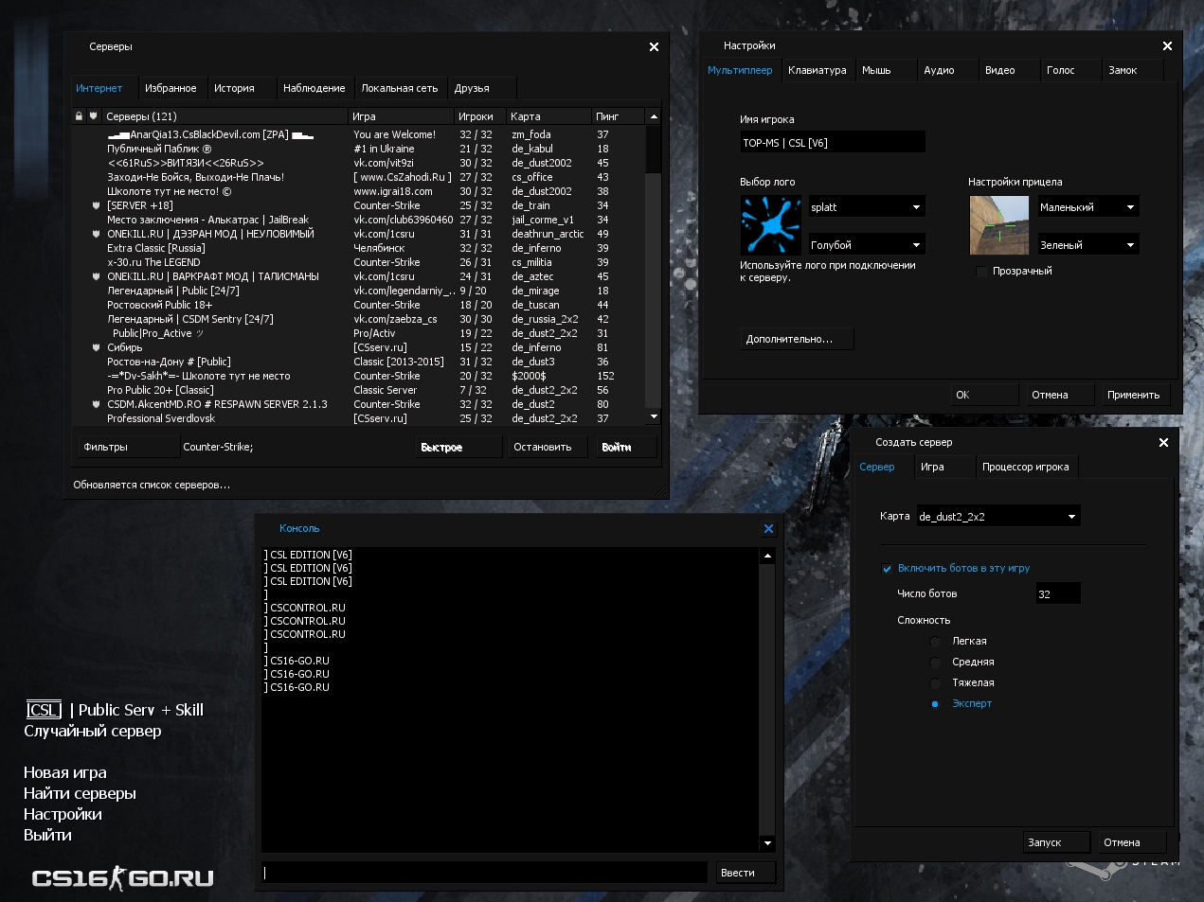Toggle the Прозрачный crosshair checkbox
Viewport: 1204px width, 902px height.
pyautogui.click(x=981, y=272)
